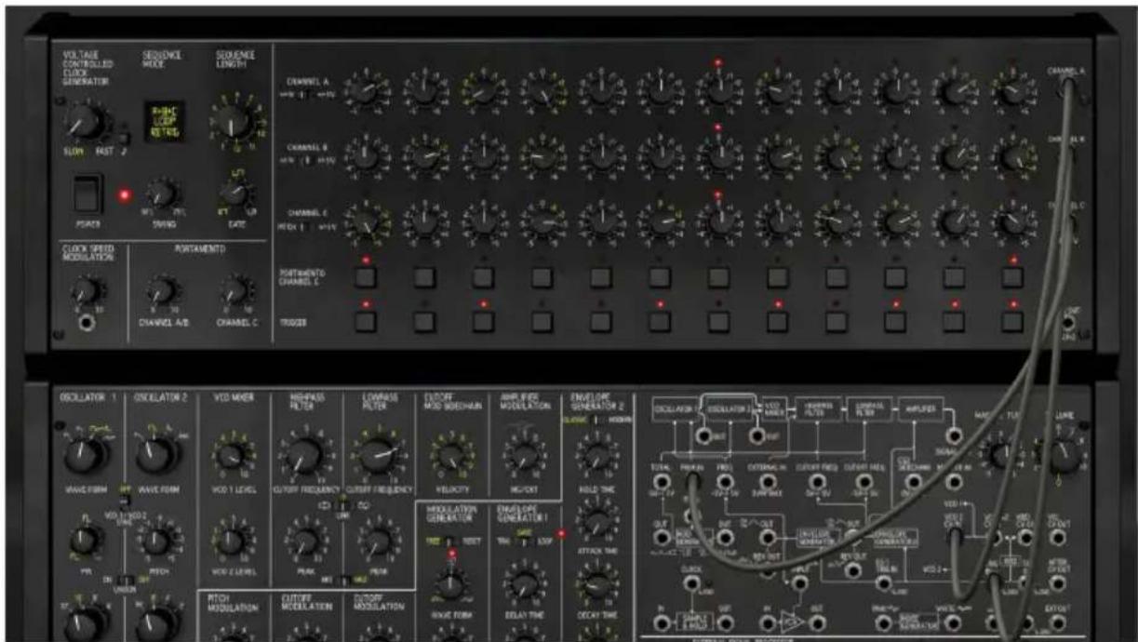
Task: Click last step Portamento Channel C button
Action: [1012, 276]
